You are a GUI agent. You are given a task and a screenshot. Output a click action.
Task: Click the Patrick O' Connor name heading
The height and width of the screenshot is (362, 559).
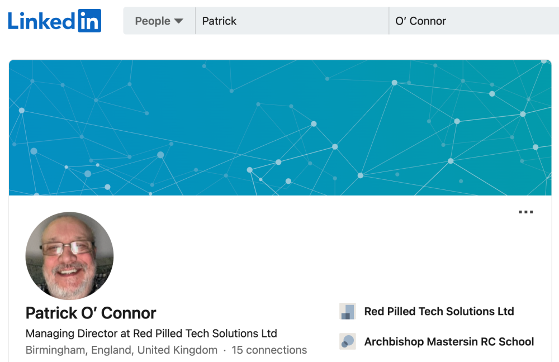point(91,313)
